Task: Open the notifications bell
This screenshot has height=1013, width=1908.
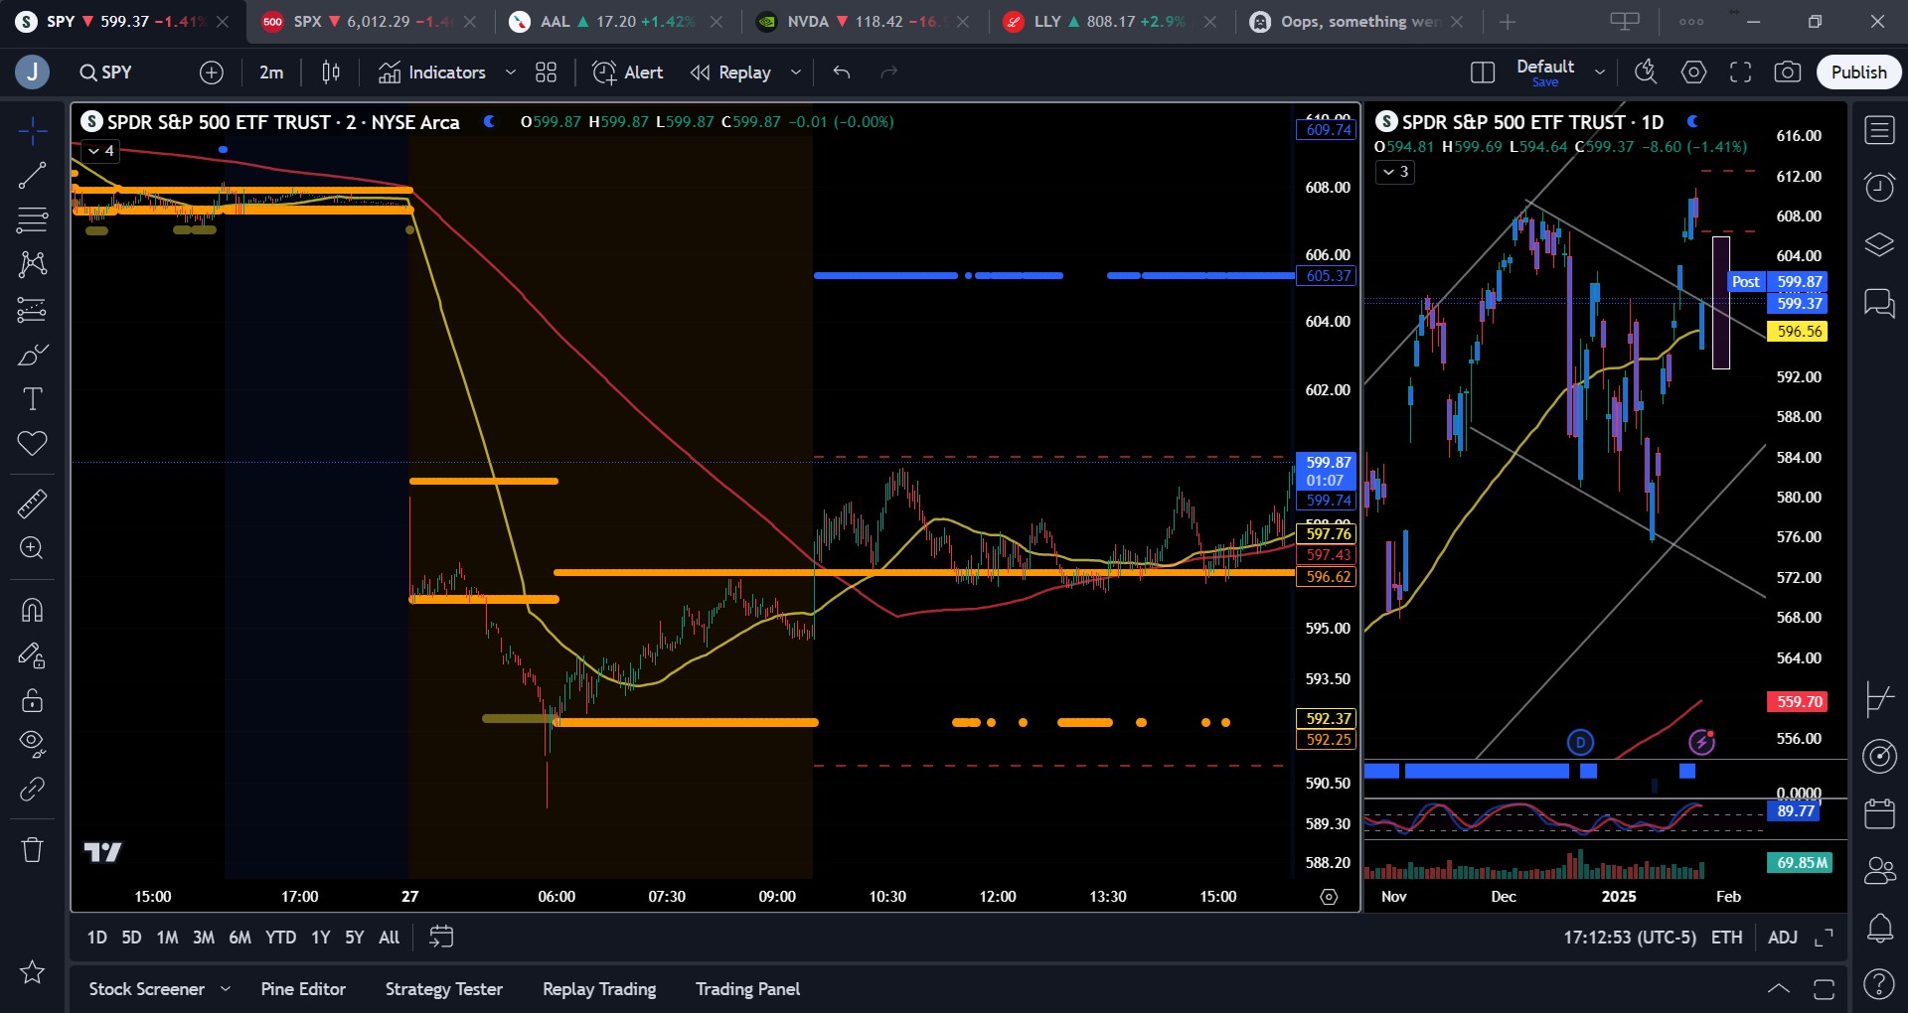Action: pos(1879,929)
